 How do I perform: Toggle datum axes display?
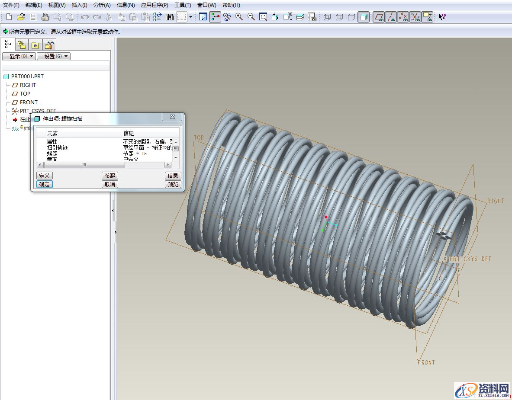pos(391,17)
